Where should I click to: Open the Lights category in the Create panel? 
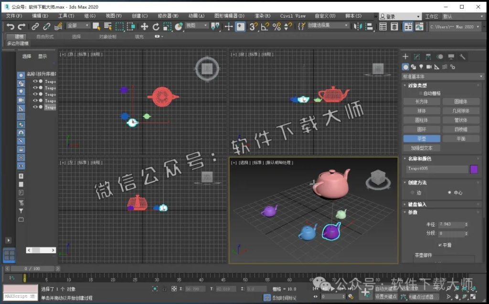421,67
